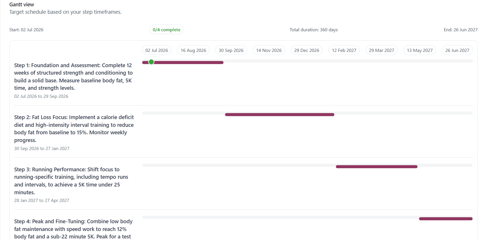Click the 16 Aug 2026 date chip
Image resolution: width=484 pixels, height=241 pixels.
(193, 50)
